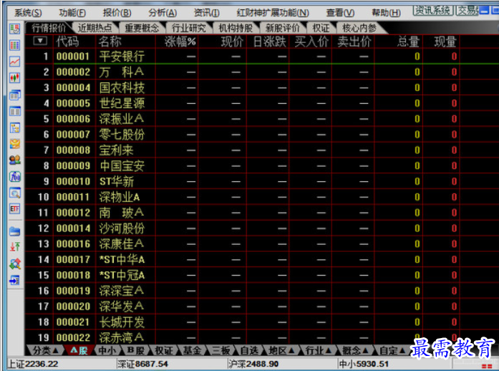Open the two-people users icon
499x371 pixels.
(x=14, y=160)
